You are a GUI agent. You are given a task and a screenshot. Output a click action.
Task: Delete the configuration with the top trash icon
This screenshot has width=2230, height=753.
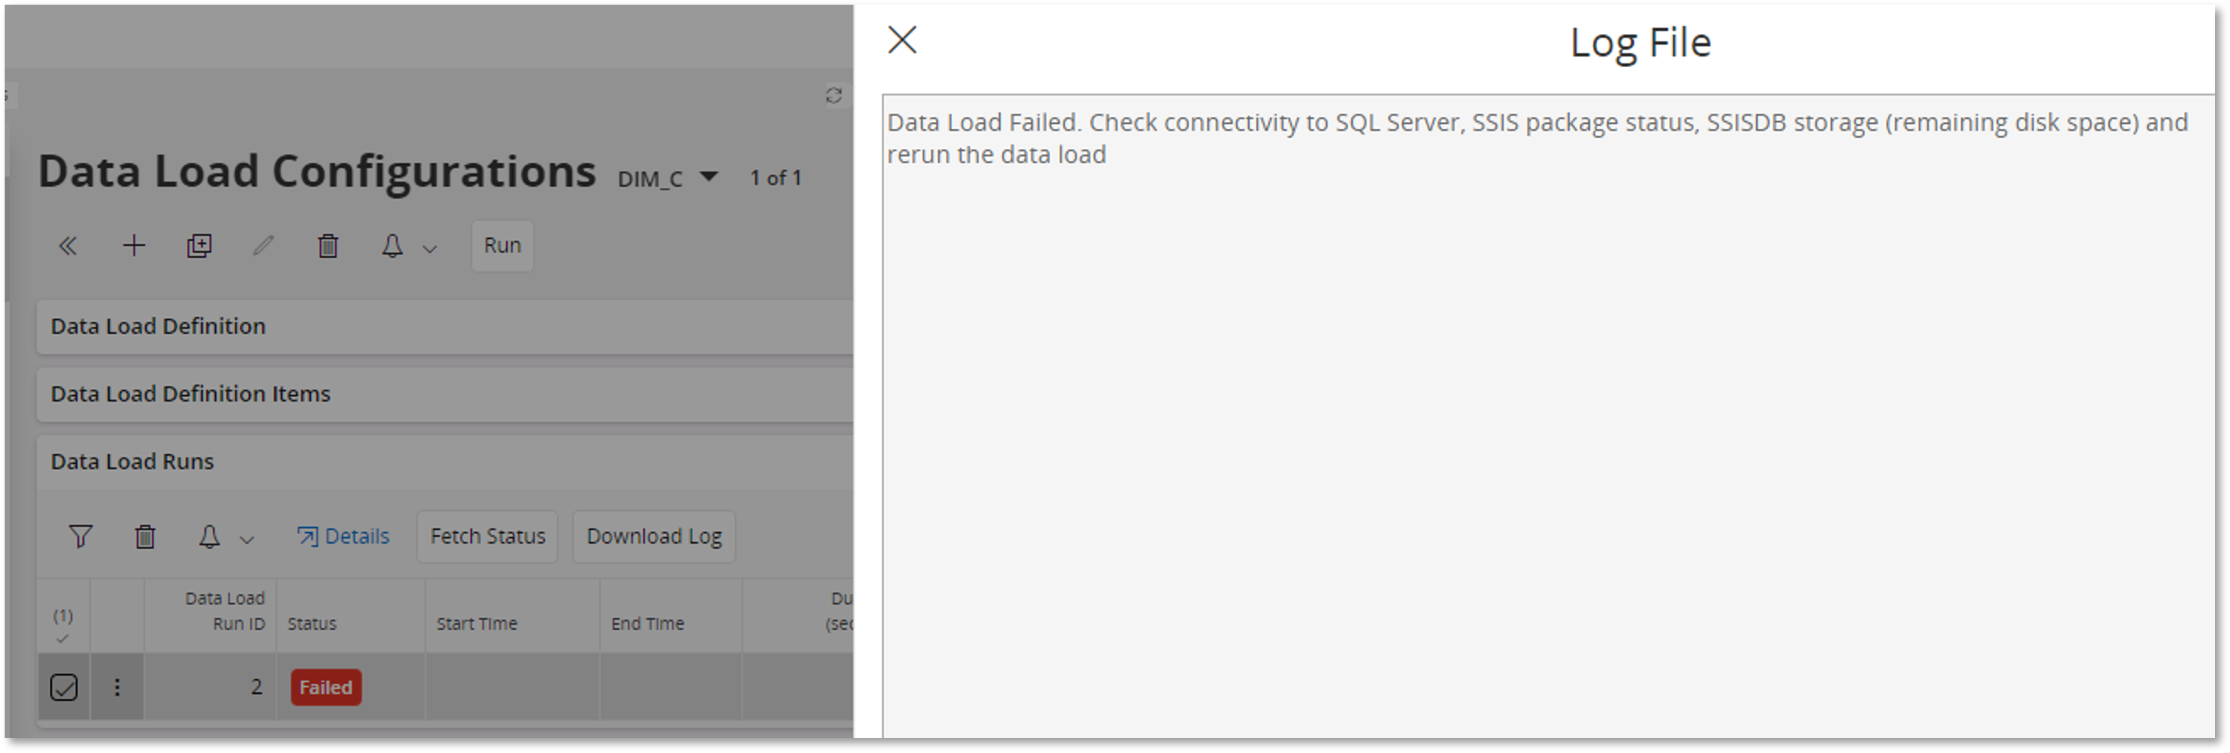[327, 246]
